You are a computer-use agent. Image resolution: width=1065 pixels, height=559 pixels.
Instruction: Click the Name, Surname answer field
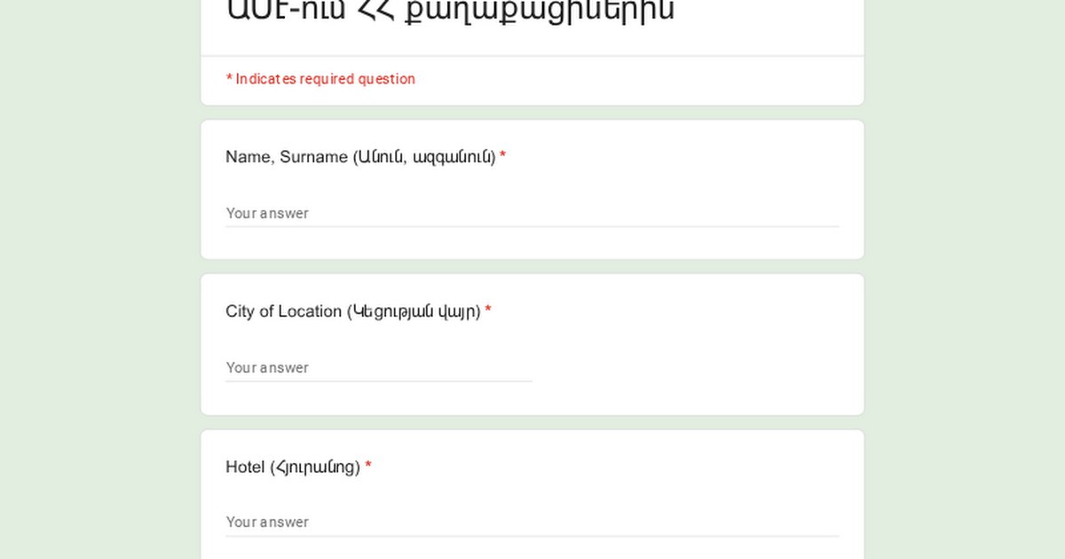tap(532, 213)
